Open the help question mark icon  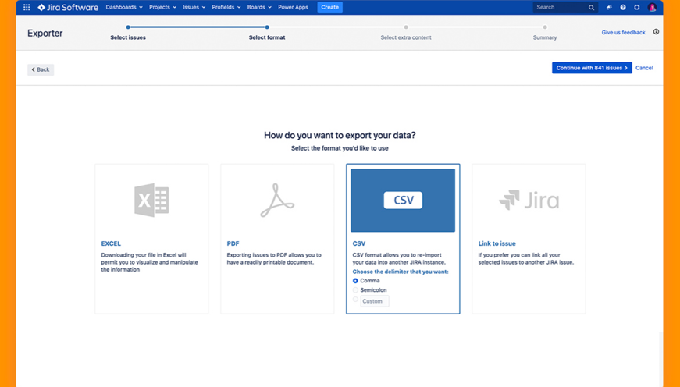pos(623,7)
